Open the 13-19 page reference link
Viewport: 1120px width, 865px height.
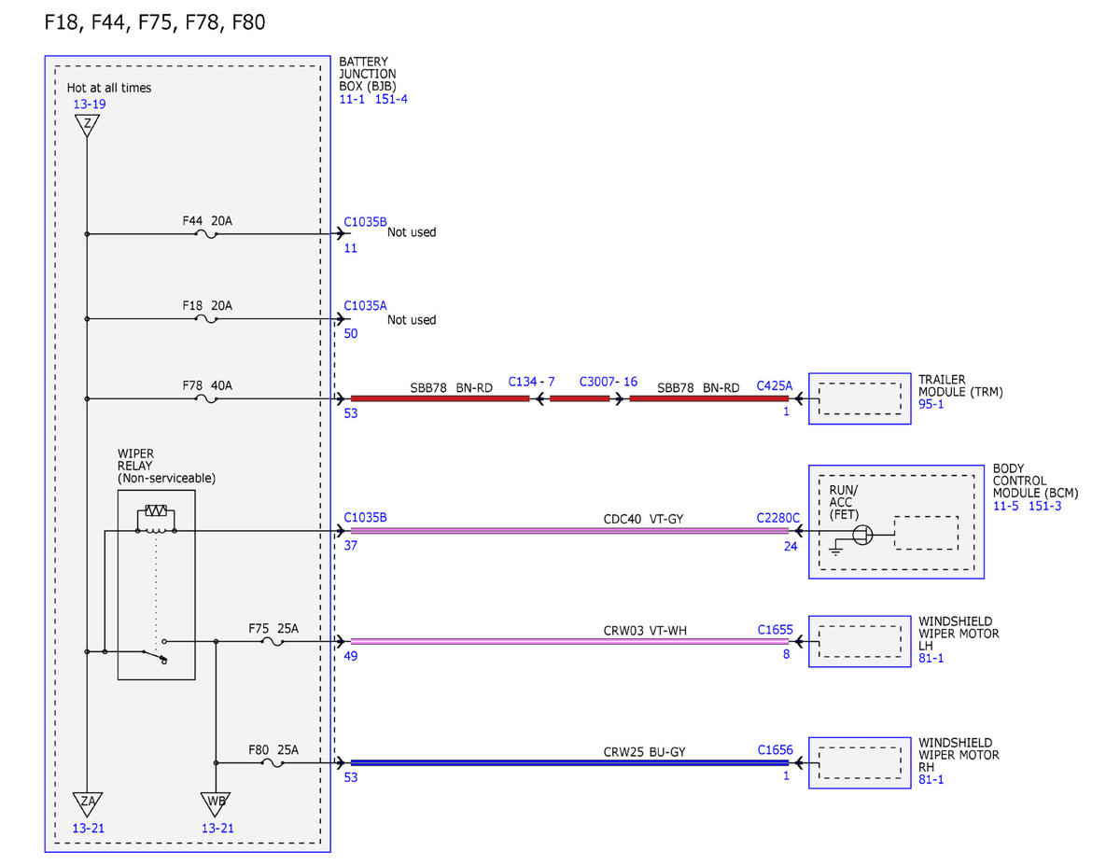(x=90, y=105)
